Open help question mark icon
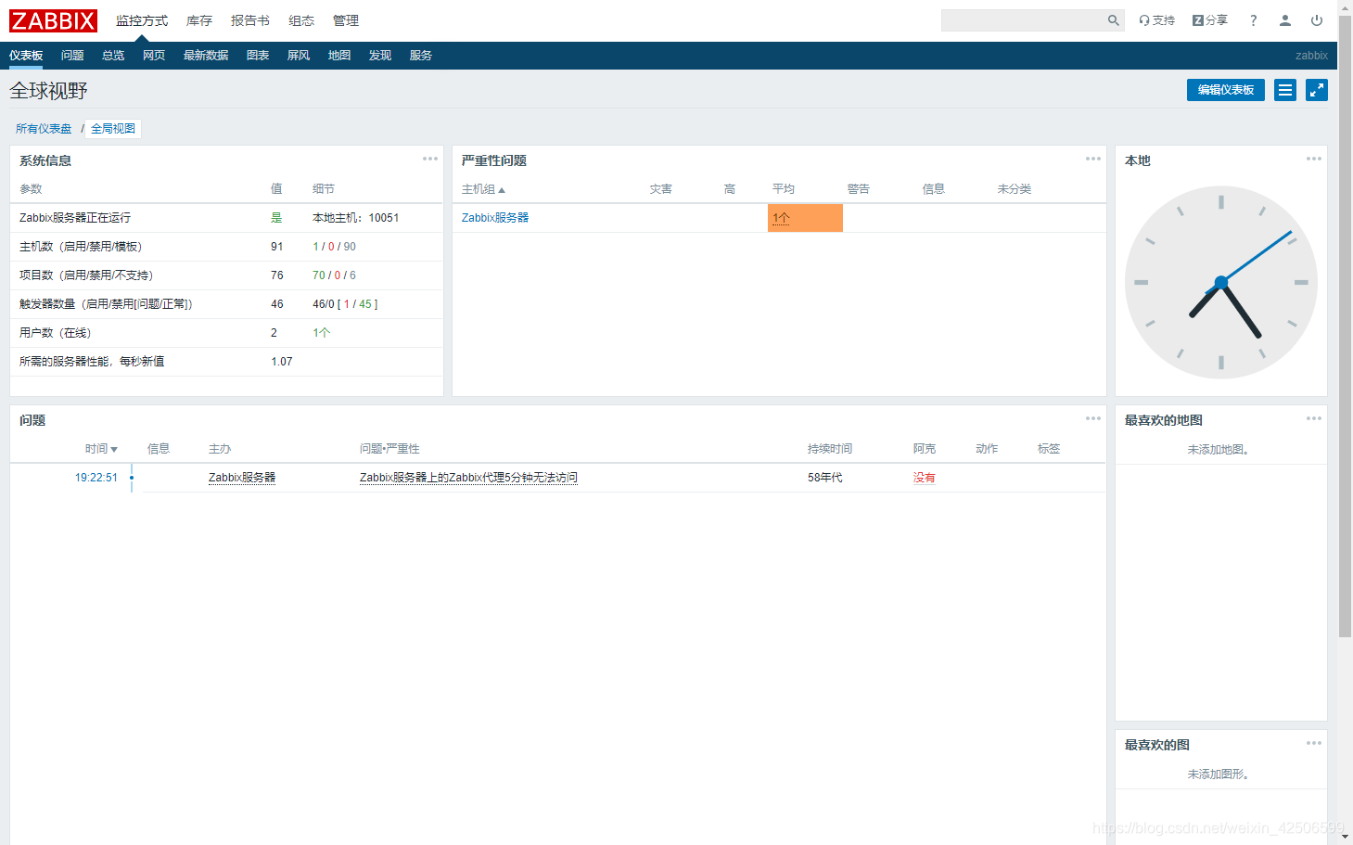The height and width of the screenshot is (845, 1353). (x=1253, y=20)
